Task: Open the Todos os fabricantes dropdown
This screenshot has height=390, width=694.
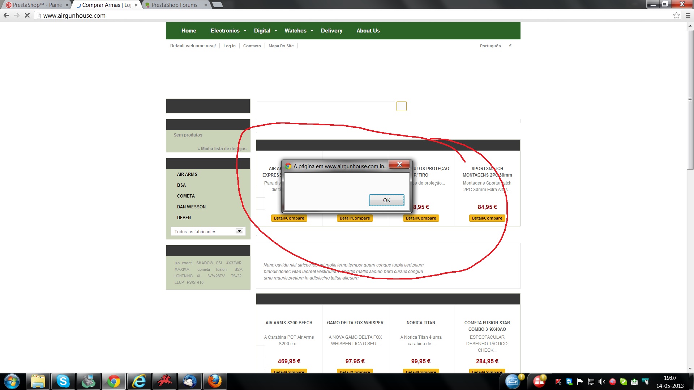Action: tap(208, 231)
